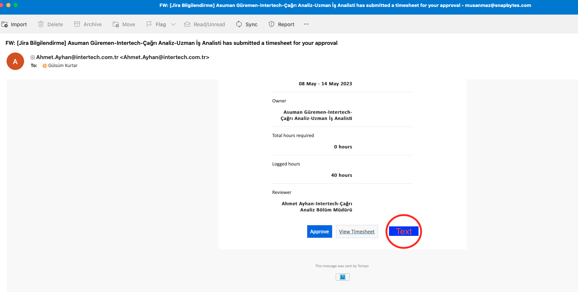This screenshot has height=292, width=578.
Task: Flag this message
Action: 149,24
